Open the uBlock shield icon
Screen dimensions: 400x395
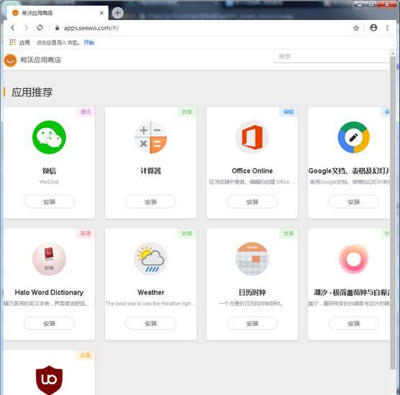pyautogui.click(x=49, y=380)
